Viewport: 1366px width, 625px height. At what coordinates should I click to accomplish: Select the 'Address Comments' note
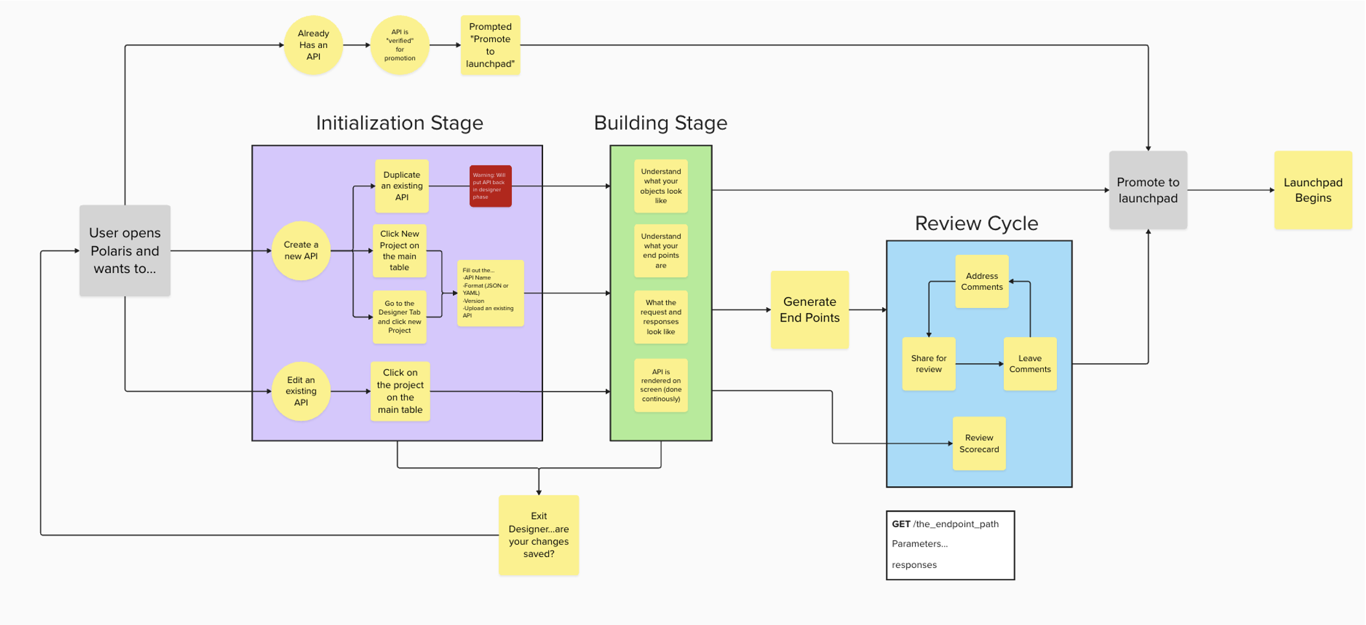(982, 281)
